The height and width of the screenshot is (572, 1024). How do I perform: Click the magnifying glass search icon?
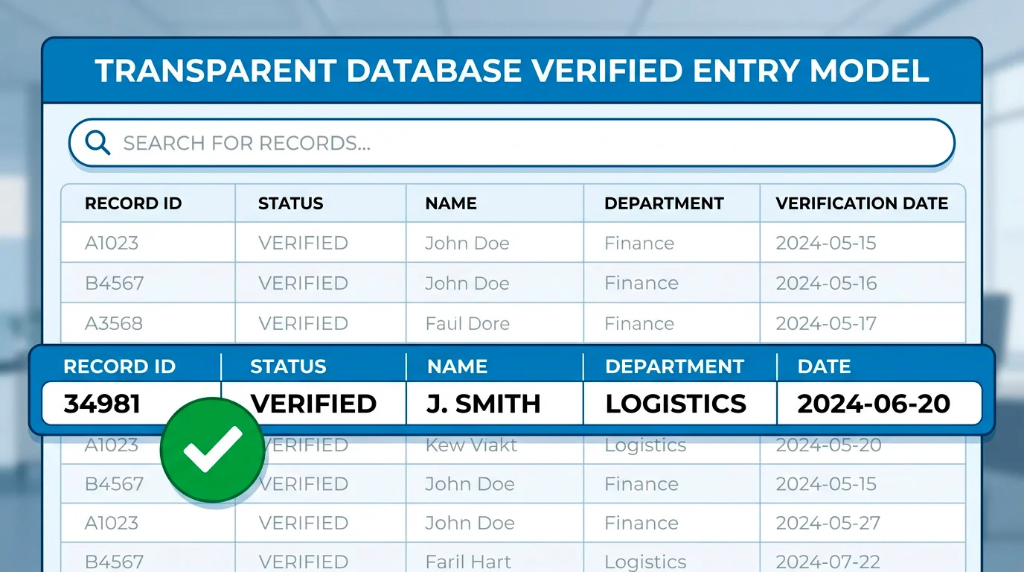[97, 142]
